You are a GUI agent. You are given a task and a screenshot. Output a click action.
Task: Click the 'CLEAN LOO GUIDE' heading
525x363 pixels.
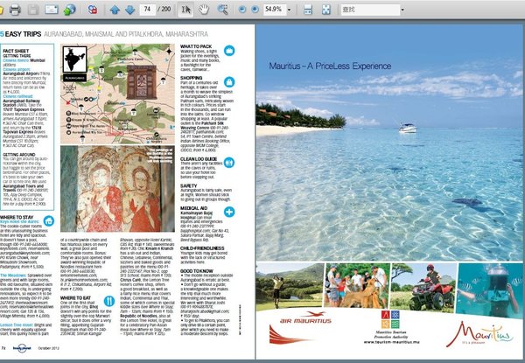[199, 159]
